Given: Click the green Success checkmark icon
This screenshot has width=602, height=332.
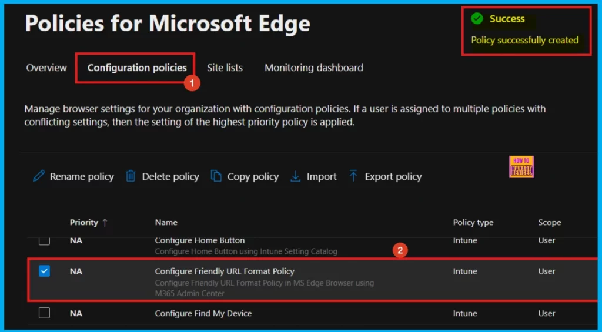Looking at the screenshot, I should (477, 18).
